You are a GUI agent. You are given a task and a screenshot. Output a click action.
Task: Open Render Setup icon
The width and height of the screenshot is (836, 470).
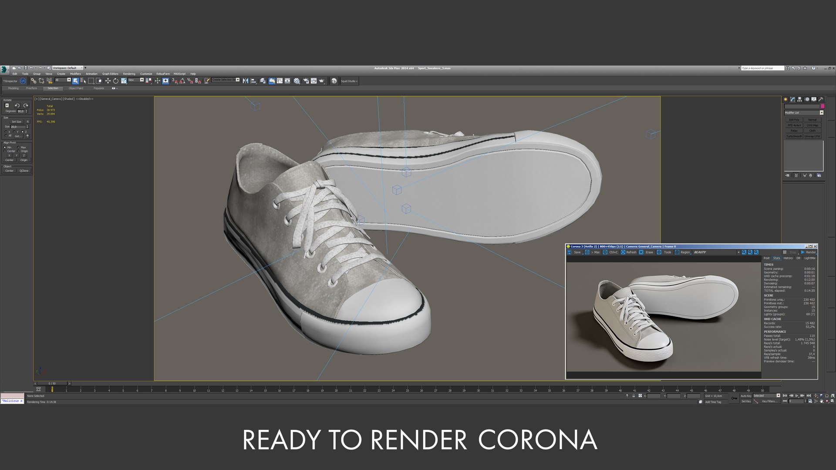(306, 81)
